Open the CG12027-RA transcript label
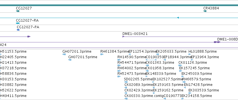This screenshot has width=238, height=100. (27, 20)
